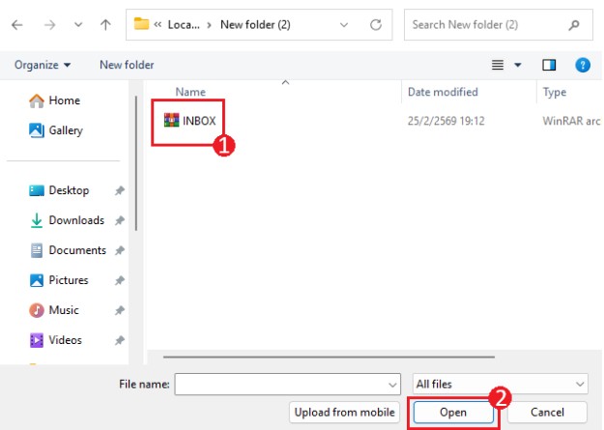The width and height of the screenshot is (604, 430).
Task: Refresh the current folder view
Action: click(374, 24)
